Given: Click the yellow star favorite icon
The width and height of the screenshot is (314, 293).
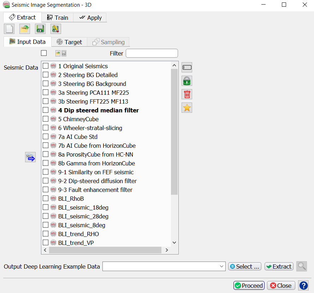Looking at the screenshot, I should click(x=187, y=108).
